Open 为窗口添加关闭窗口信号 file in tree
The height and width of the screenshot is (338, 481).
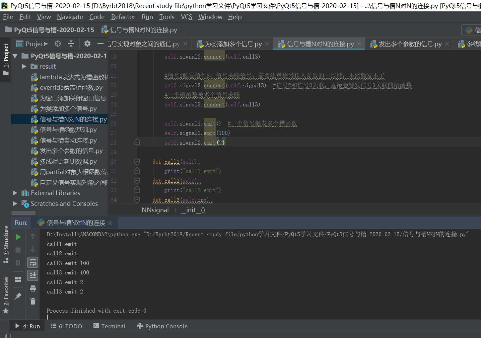point(69,98)
